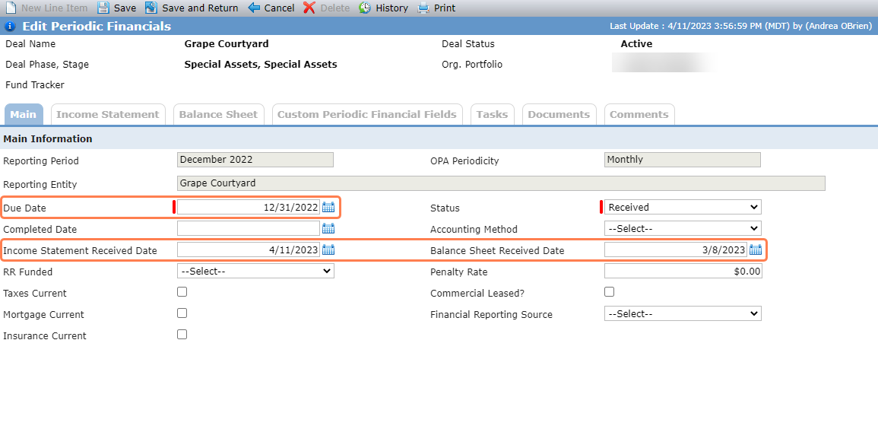Image resolution: width=878 pixels, height=429 pixels.
Task: Click the Documents tab
Action: (x=559, y=114)
